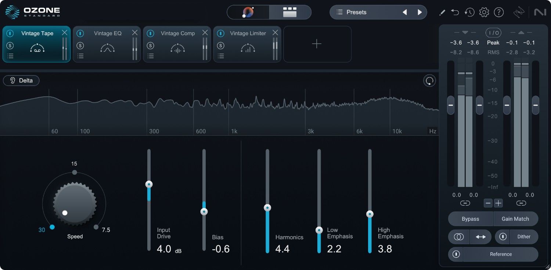Click the Harmonics slider handle

point(267,208)
